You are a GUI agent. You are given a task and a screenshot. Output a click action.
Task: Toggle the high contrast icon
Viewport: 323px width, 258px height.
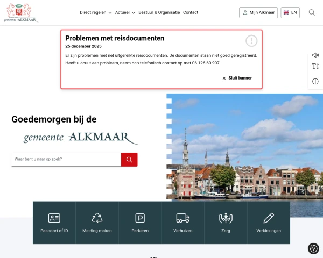click(315, 82)
